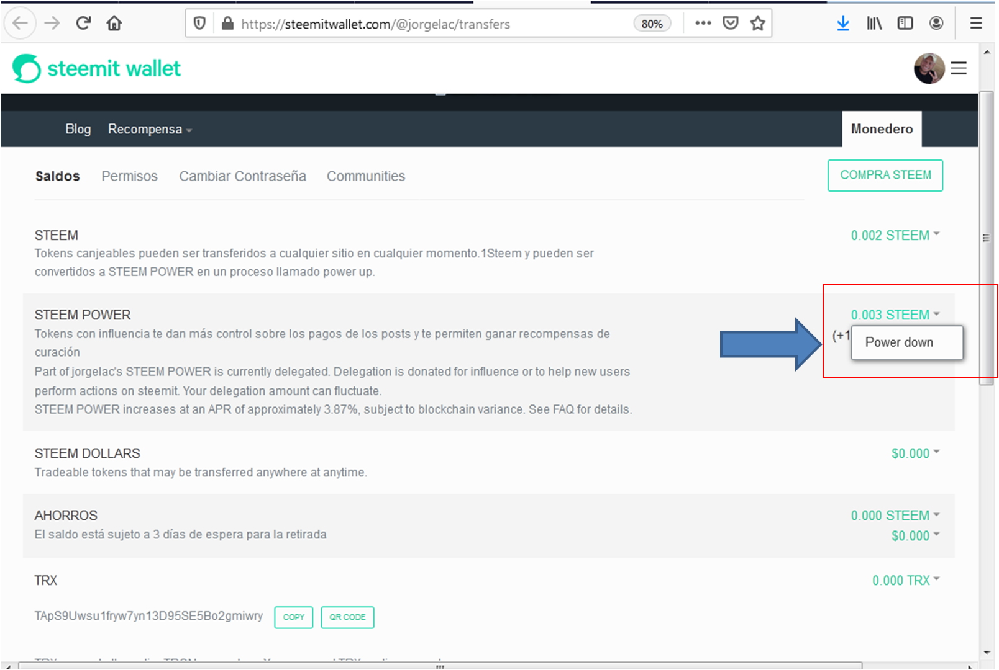Choose the Power down menu option

(x=906, y=342)
